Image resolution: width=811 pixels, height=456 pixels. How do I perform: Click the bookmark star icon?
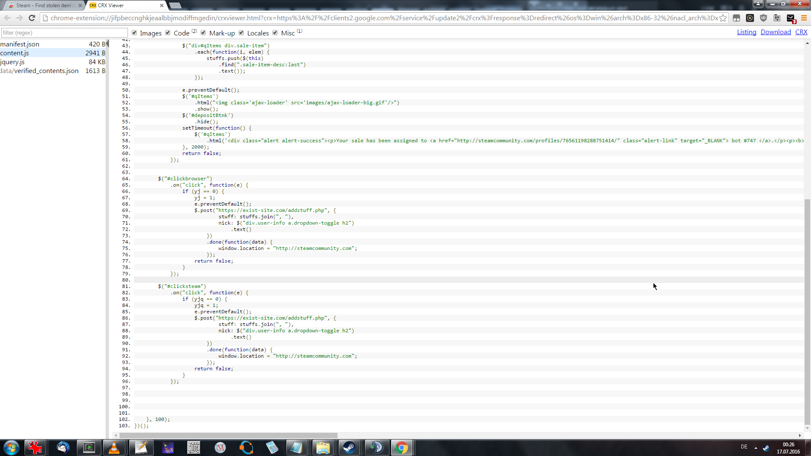[x=723, y=18]
